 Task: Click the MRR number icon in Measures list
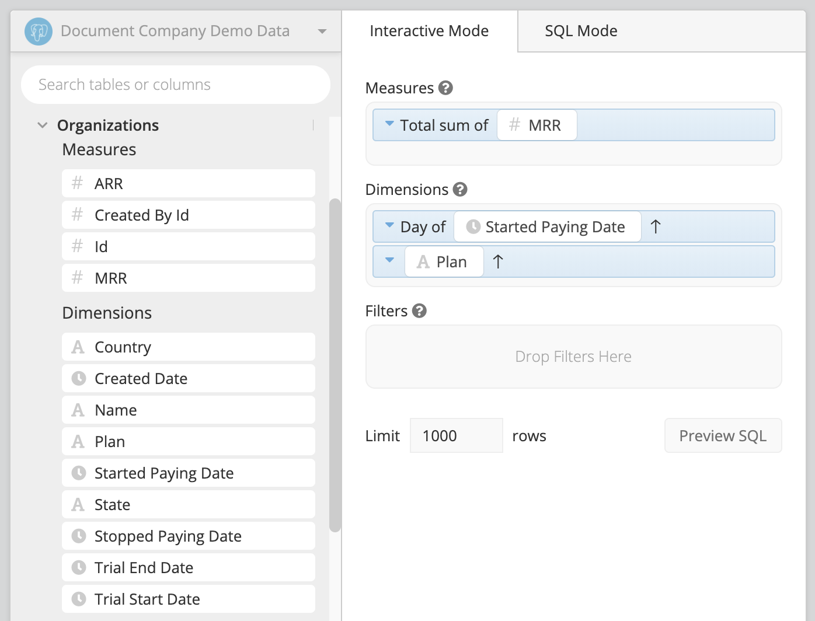(x=76, y=278)
